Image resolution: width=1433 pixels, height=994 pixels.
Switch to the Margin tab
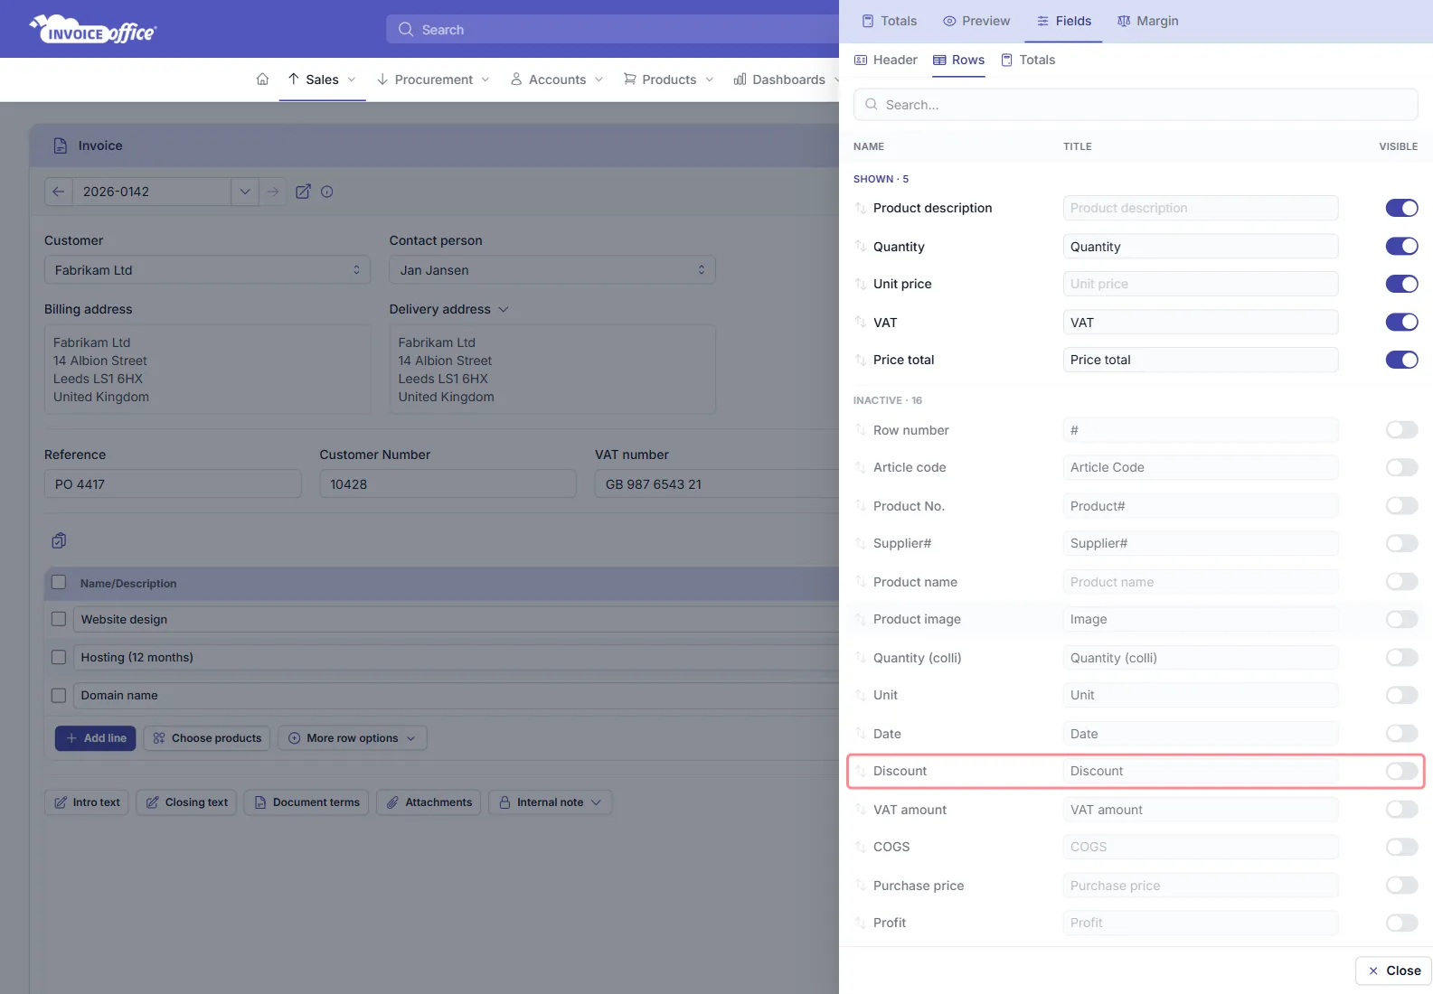1148,21
